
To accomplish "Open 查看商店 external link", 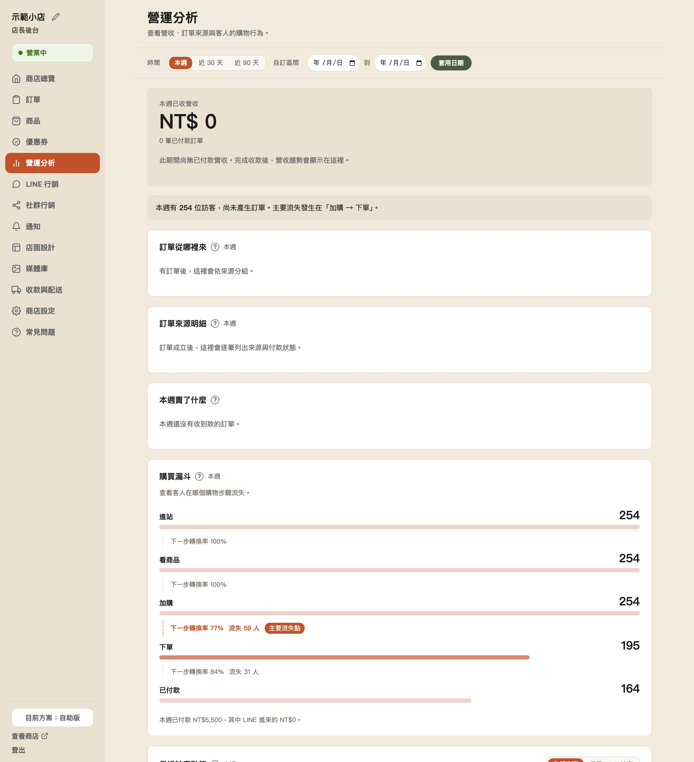I will 30,736.
